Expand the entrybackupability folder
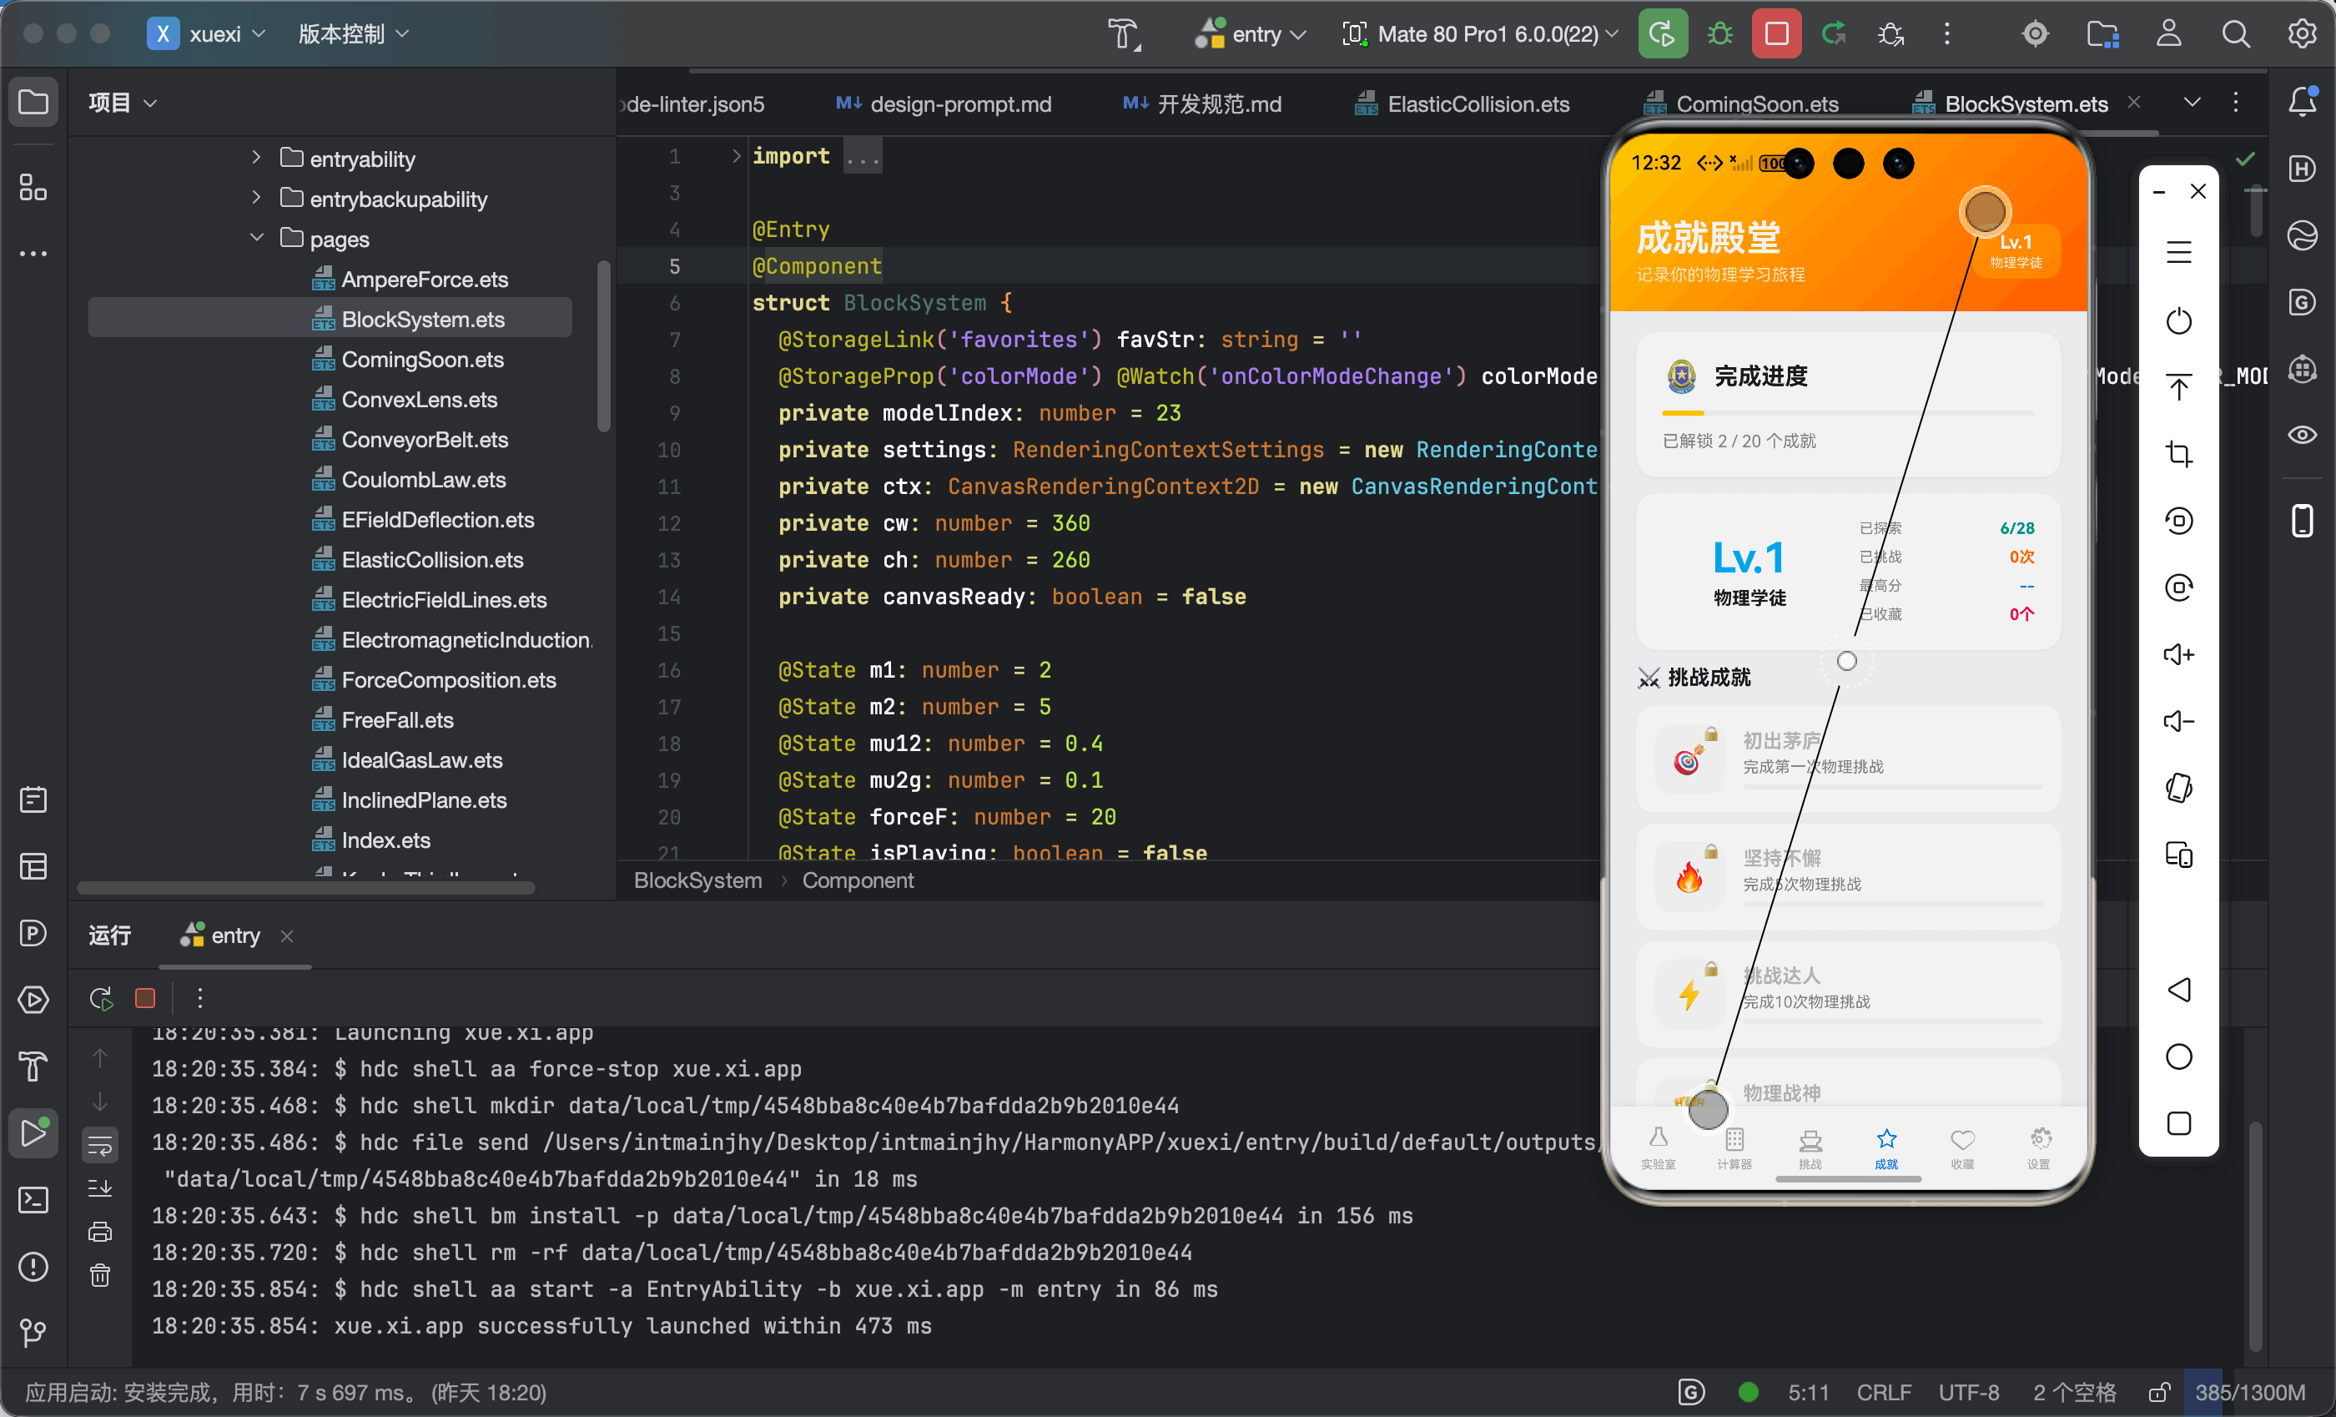Image resolution: width=2336 pixels, height=1417 pixels. coord(256,197)
